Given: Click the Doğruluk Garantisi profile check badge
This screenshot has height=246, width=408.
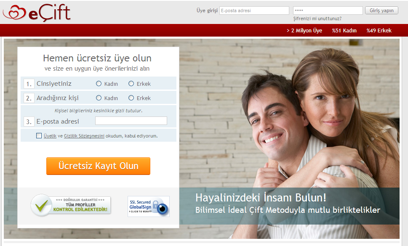Looking at the screenshot, I should click(x=71, y=205).
